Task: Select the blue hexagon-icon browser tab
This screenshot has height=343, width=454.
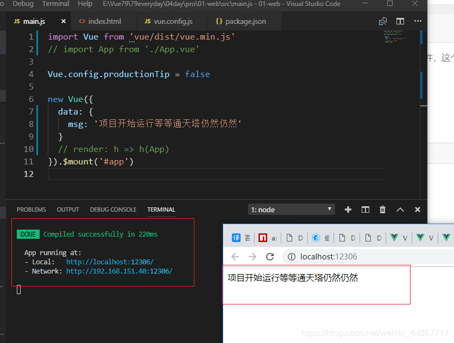Action: click(316, 238)
